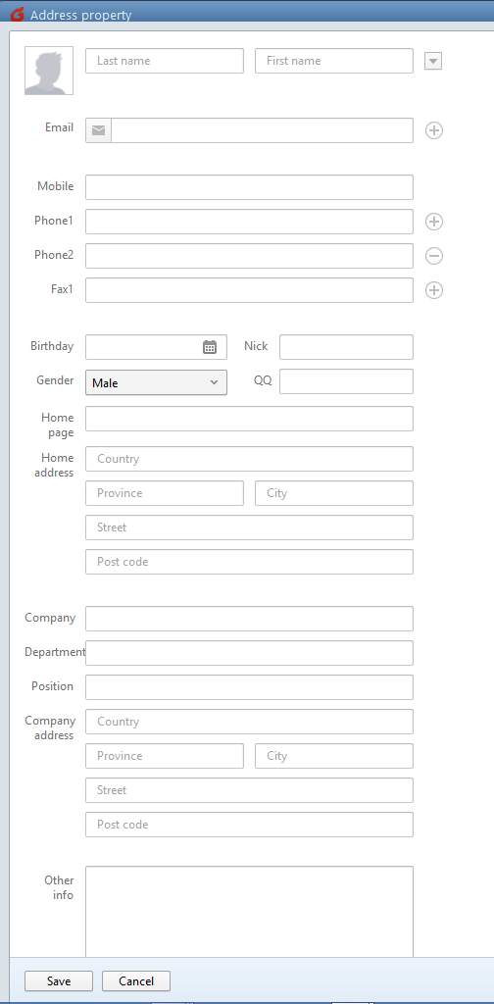Click into the Mobile number field
The width and height of the screenshot is (494, 1004).
coord(250,187)
